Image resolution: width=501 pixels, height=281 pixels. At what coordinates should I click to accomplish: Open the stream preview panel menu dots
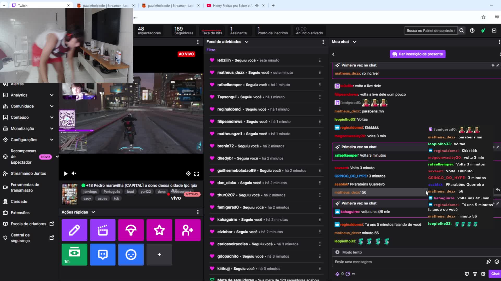pos(198,42)
